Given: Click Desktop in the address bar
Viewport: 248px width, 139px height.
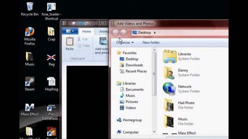Looking at the screenshot, I should click(144, 32).
